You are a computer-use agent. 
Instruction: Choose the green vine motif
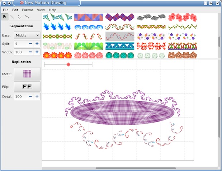[182, 27]
